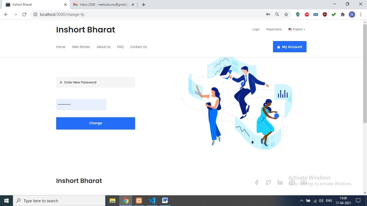Open the Registration link

click(274, 29)
